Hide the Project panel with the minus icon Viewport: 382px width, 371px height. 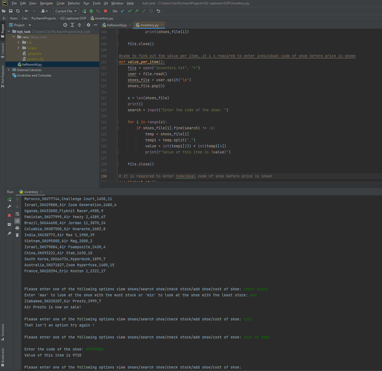96,25
